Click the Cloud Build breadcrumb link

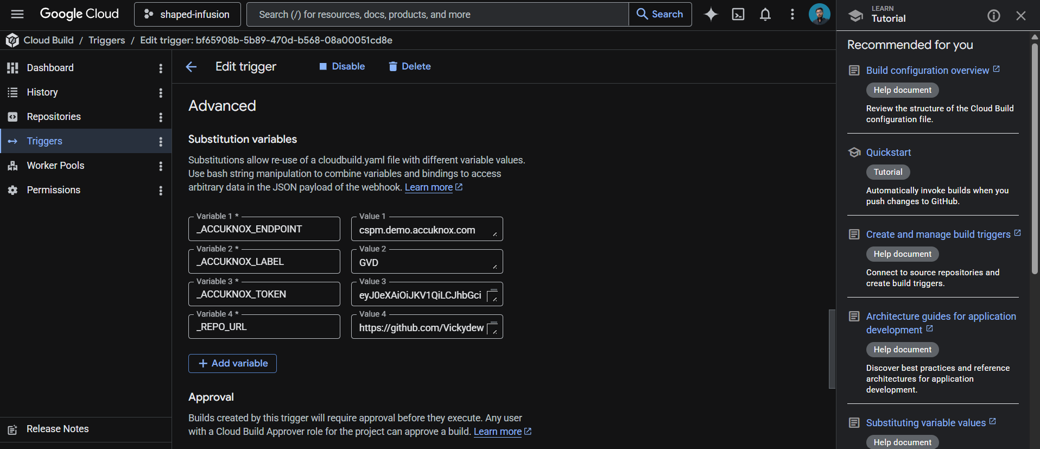pyautogui.click(x=48, y=40)
